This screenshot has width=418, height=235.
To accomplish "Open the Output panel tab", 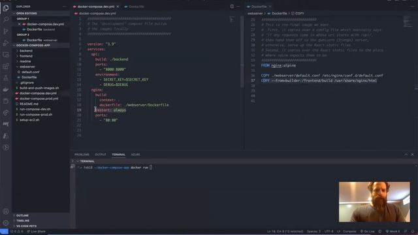I will (x=101, y=155).
